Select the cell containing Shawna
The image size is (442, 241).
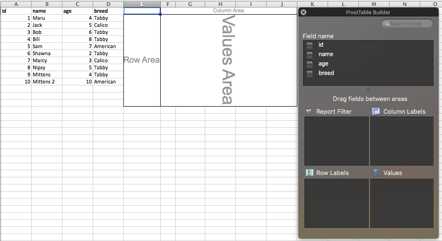pyautogui.click(x=47, y=53)
